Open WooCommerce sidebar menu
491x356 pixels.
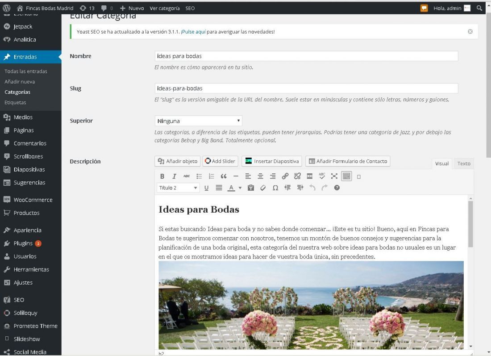tap(31, 200)
